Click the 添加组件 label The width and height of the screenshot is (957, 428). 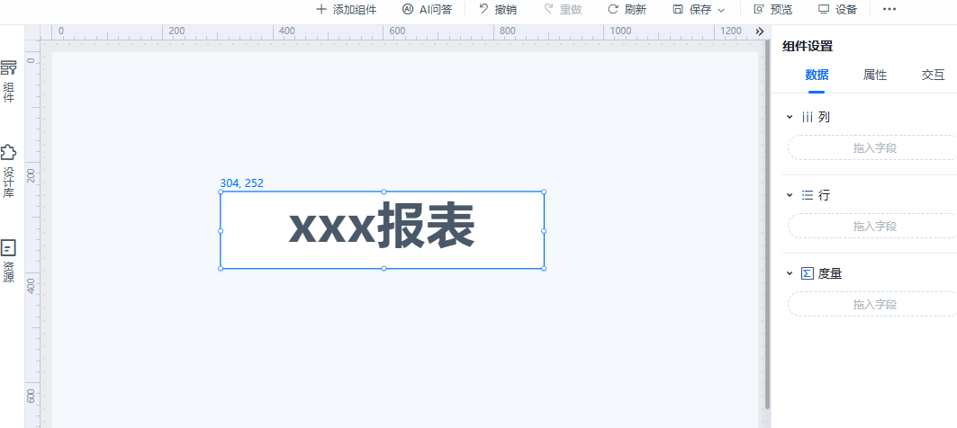[355, 10]
